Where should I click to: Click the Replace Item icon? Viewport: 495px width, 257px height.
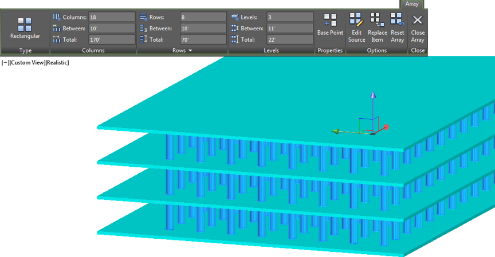click(376, 21)
